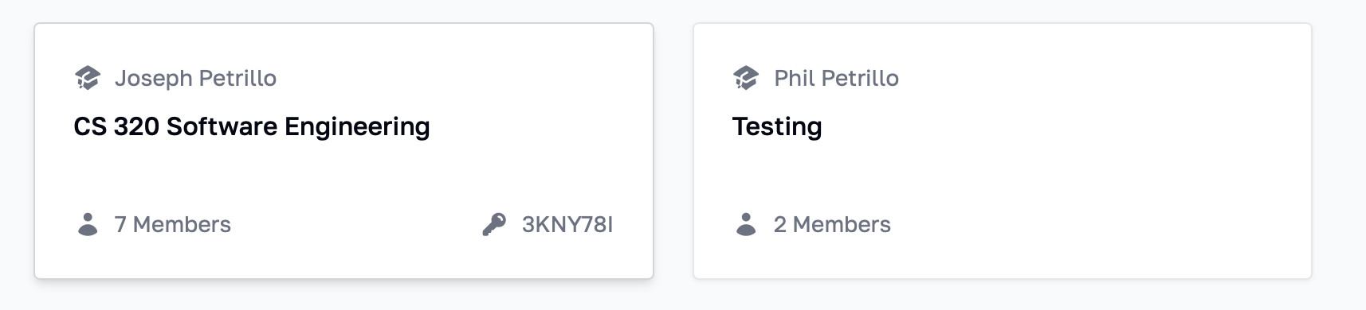Select the person icon next to 2 Members
Viewport: 1366px width, 310px height.
[746, 224]
